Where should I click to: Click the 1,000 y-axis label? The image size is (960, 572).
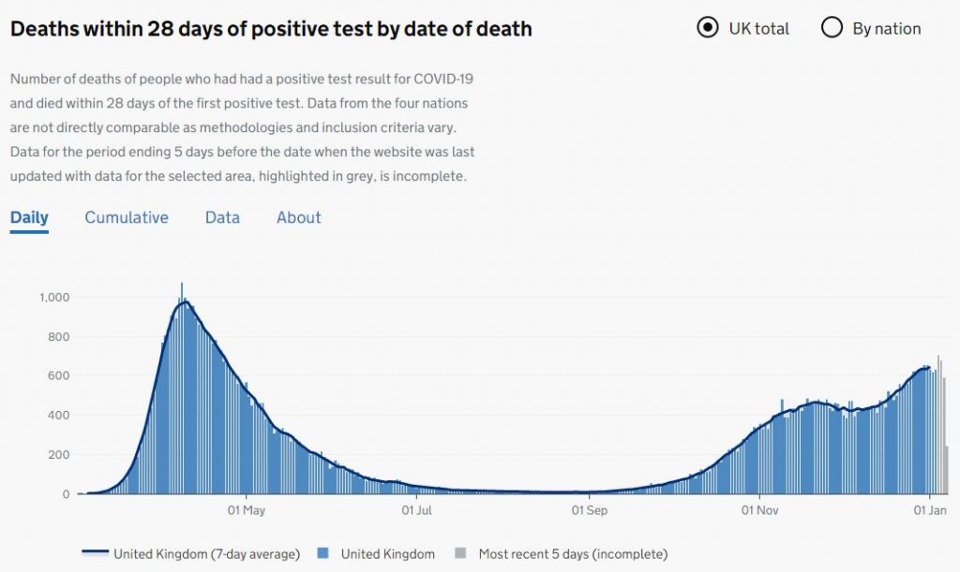tap(54, 298)
